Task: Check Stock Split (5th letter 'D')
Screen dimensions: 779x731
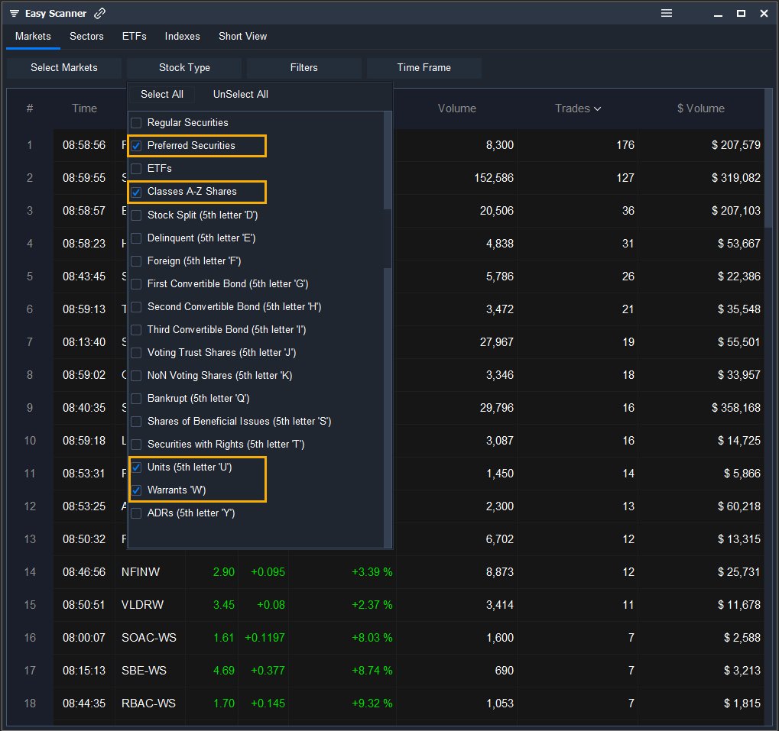Action: point(136,215)
